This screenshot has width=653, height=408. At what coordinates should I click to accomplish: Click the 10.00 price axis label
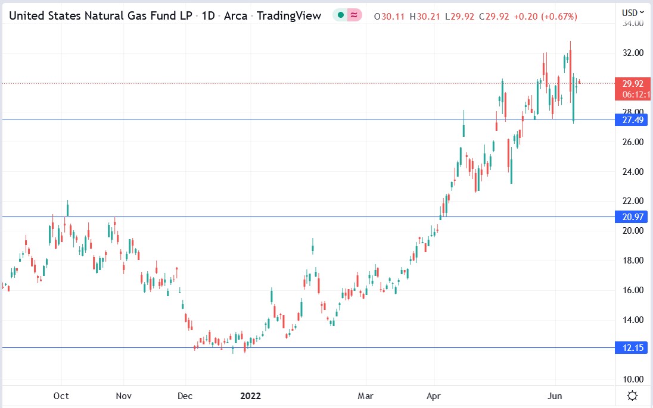[x=633, y=379]
